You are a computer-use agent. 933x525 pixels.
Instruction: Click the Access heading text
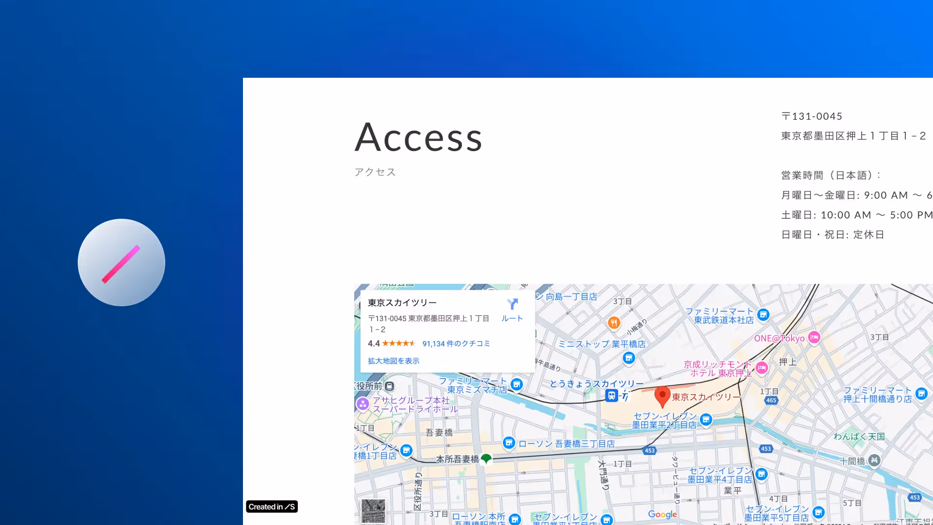418,138
